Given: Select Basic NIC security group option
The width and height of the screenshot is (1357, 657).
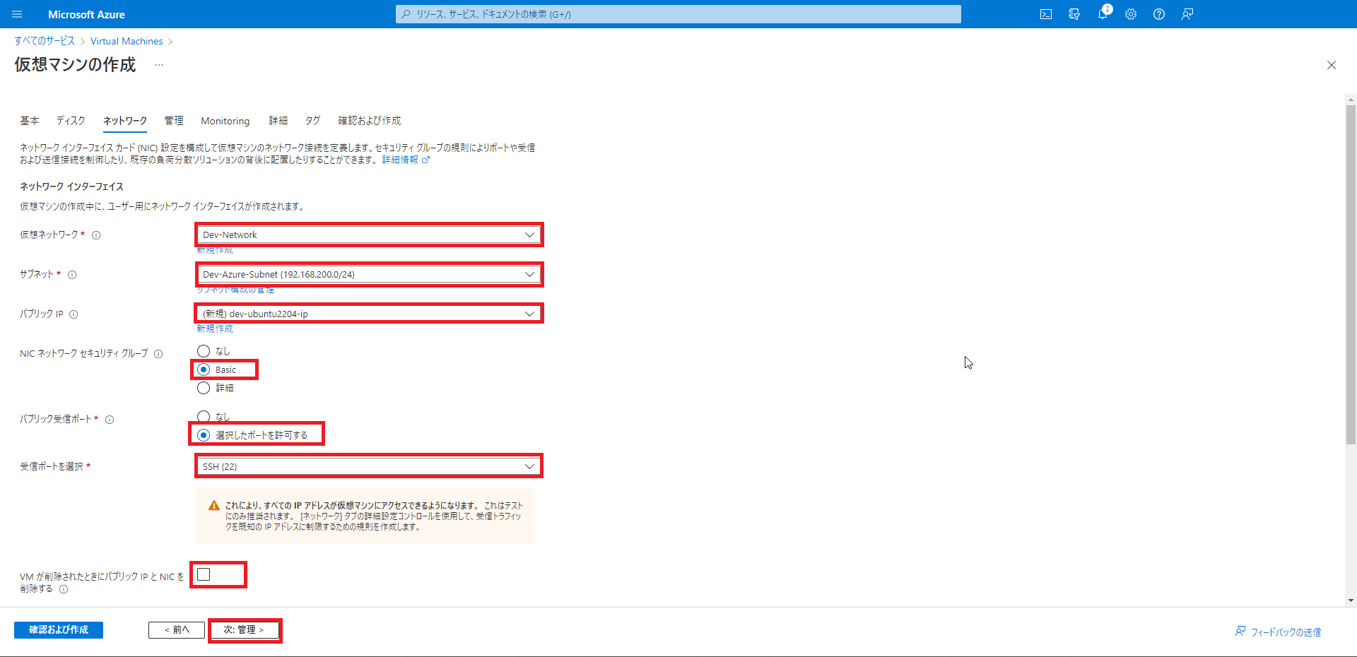Looking at the screenshot, I should pyautogui.click(x=204, y=369).
